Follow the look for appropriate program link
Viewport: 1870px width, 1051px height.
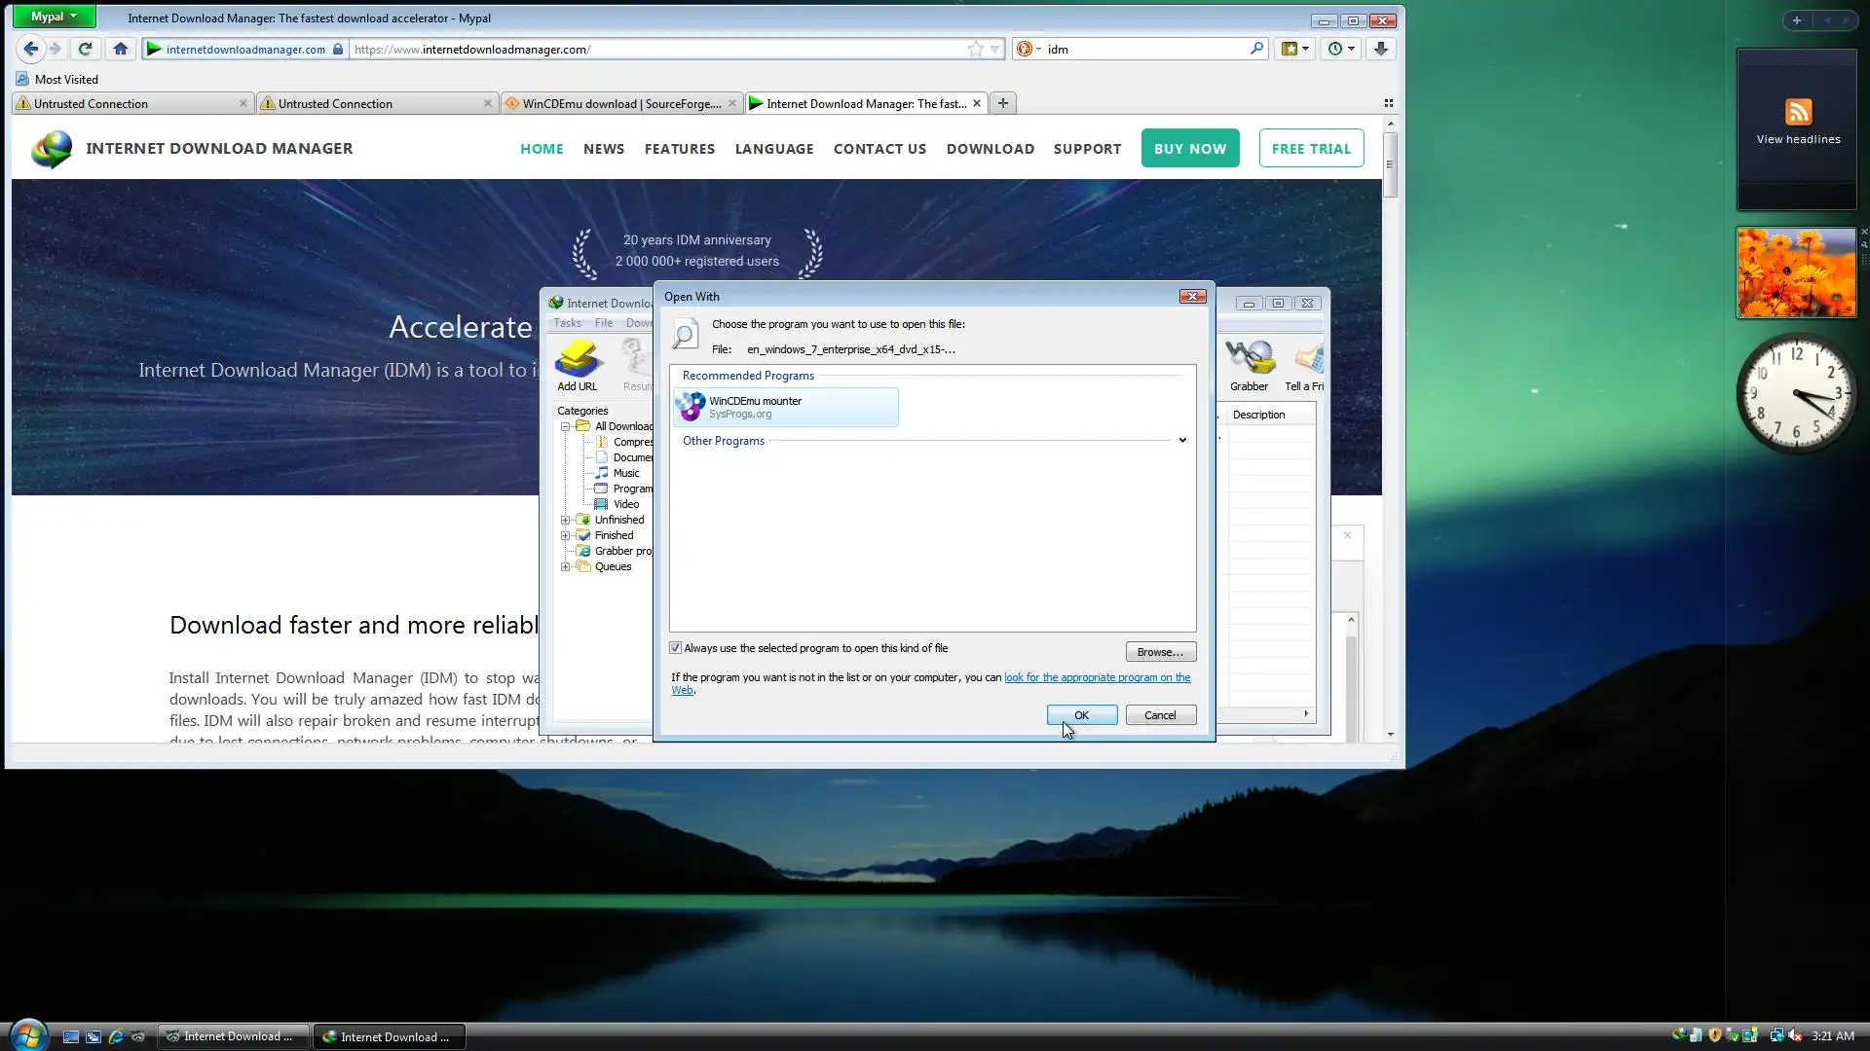(x=1096, y=677)
